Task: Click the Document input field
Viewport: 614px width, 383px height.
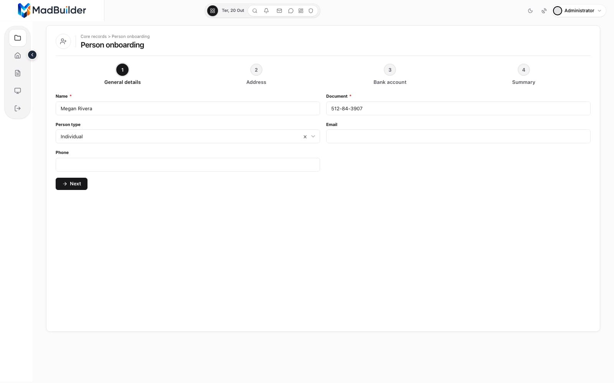Action: pyautogui.click(x=458, y=108)
